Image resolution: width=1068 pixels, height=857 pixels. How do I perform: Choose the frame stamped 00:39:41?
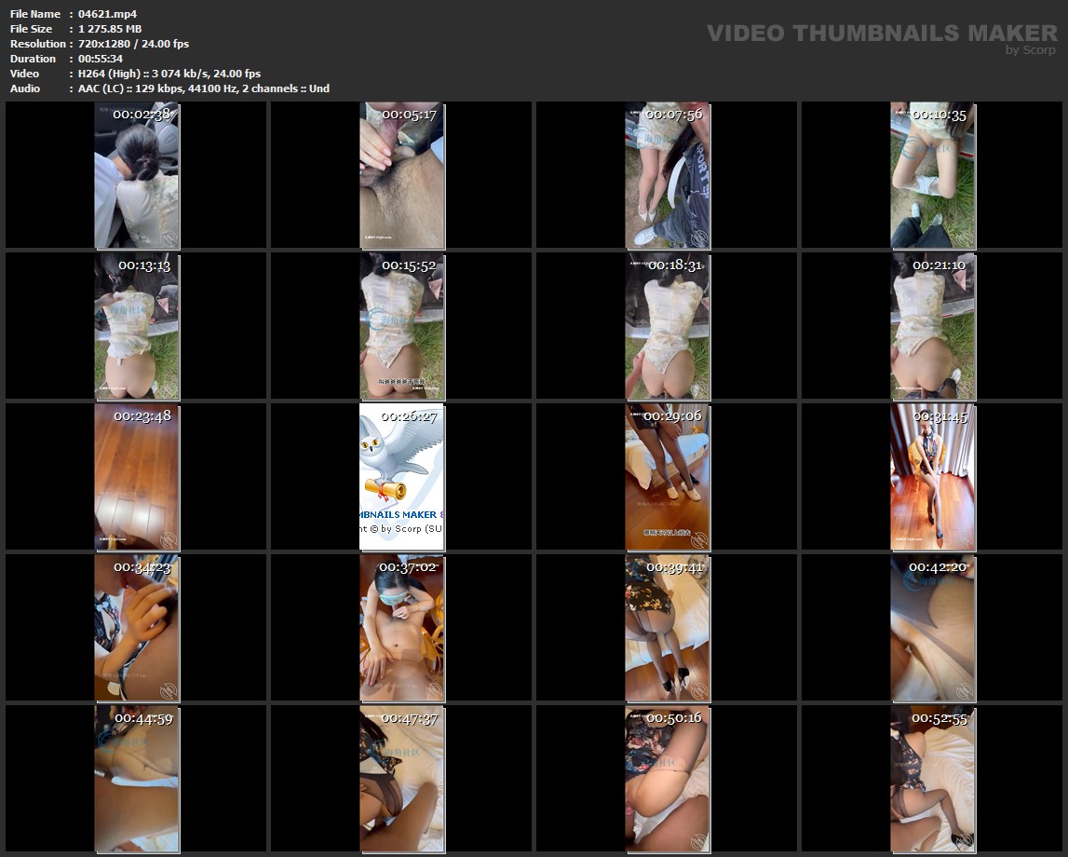(x=668, y=628)
